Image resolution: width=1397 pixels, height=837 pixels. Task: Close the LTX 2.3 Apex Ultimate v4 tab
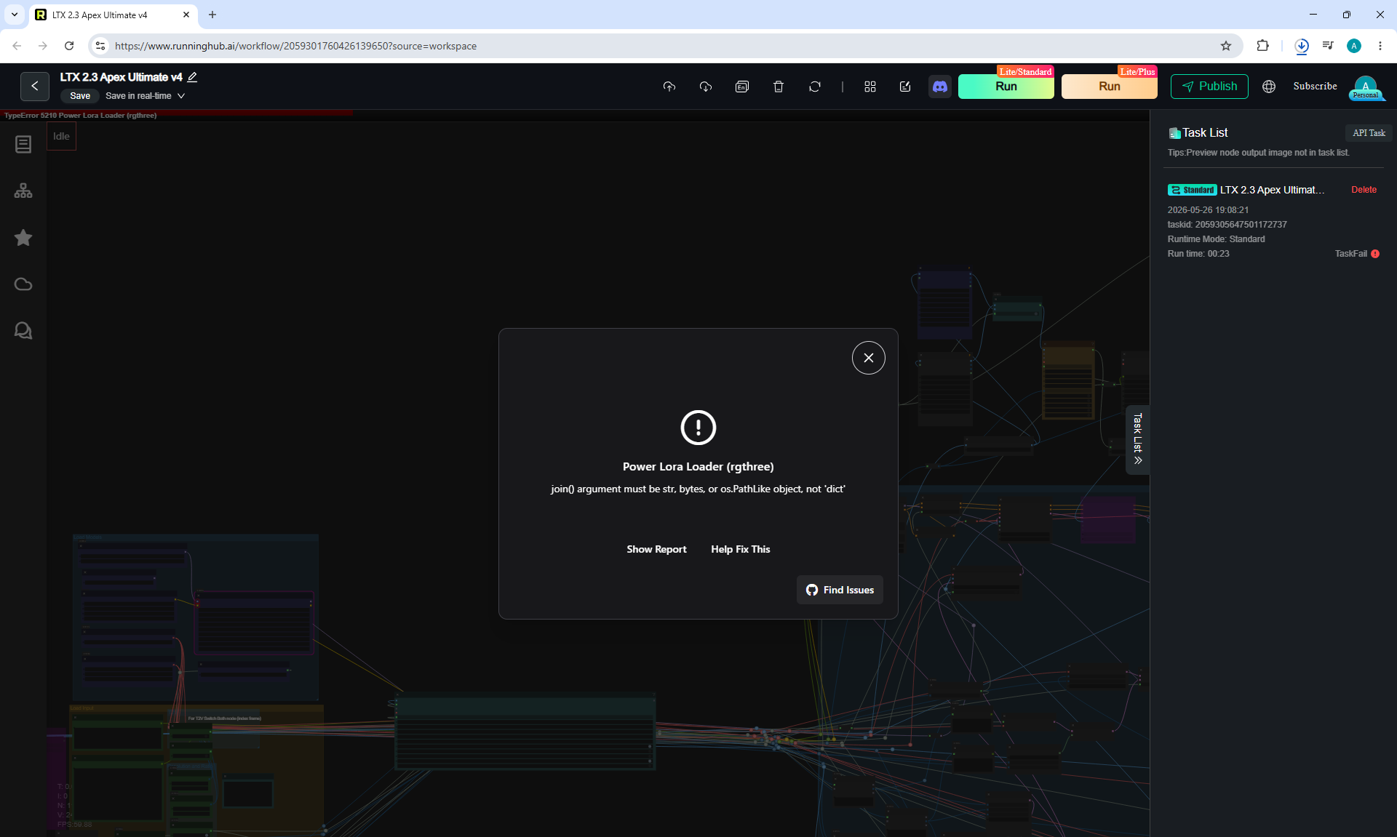(186, 15)
